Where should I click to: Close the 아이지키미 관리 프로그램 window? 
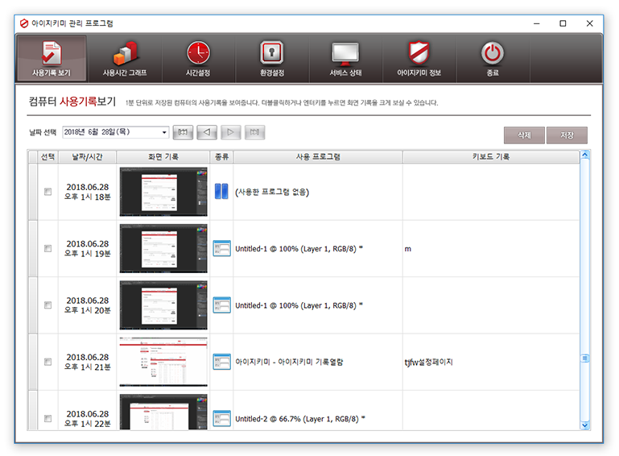589,23
